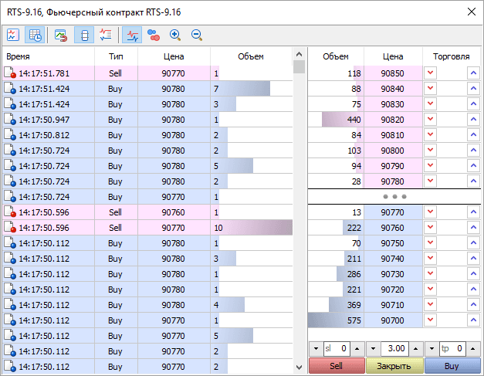Click red sell arrow at price 90720
Viewport: 484px width, 376px height.
[430, 290]
